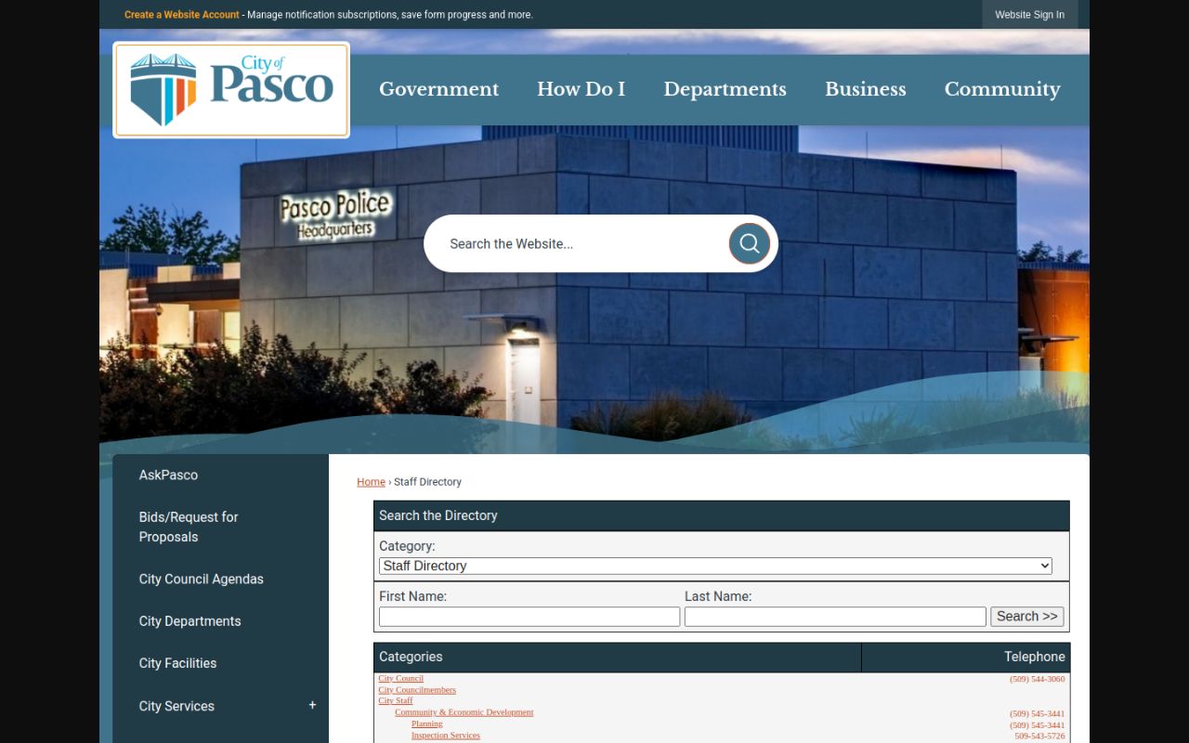Go to Home breadcrumb link
Image resolution: width=1189 pixels, height=743 pixels.
point(371,482)
